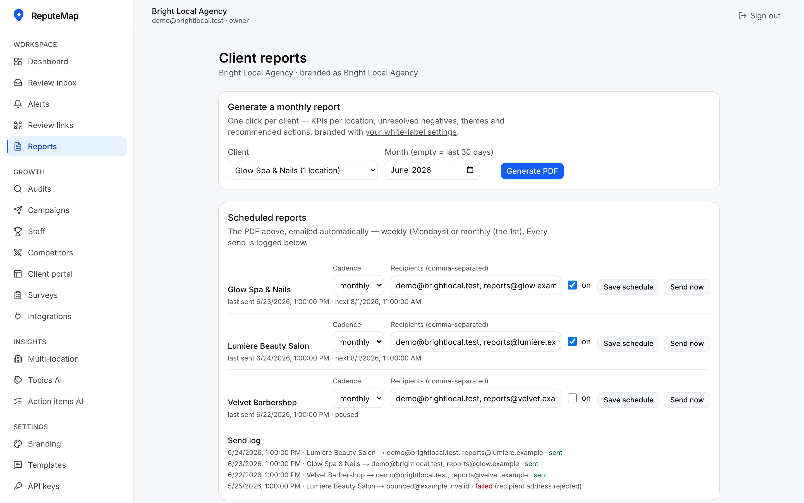This screenshot has width=804, height=503.
Task: Click the demo@brightlocal.test owner account text
Action: point(200,21)
